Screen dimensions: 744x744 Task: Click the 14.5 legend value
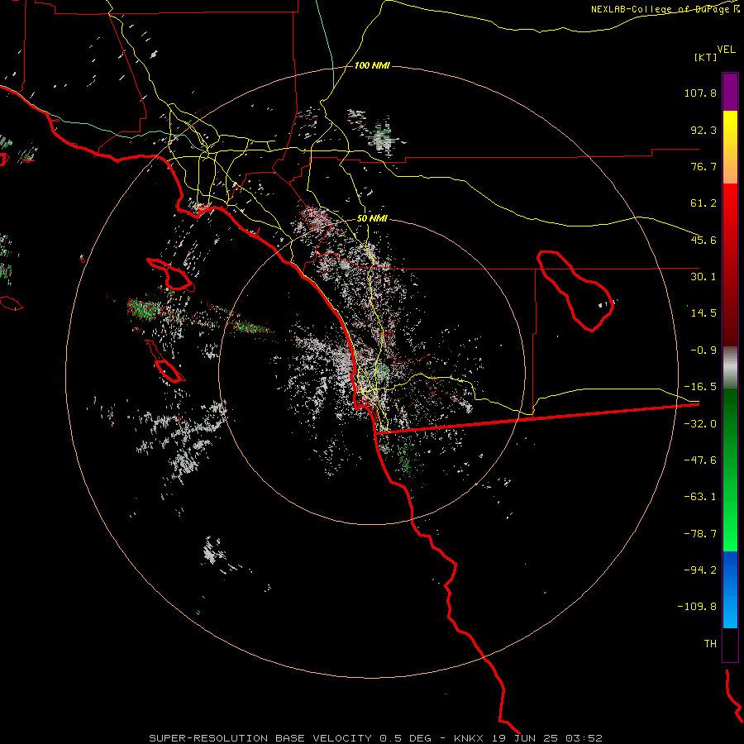pyautogui.click(x=703, y=313)
